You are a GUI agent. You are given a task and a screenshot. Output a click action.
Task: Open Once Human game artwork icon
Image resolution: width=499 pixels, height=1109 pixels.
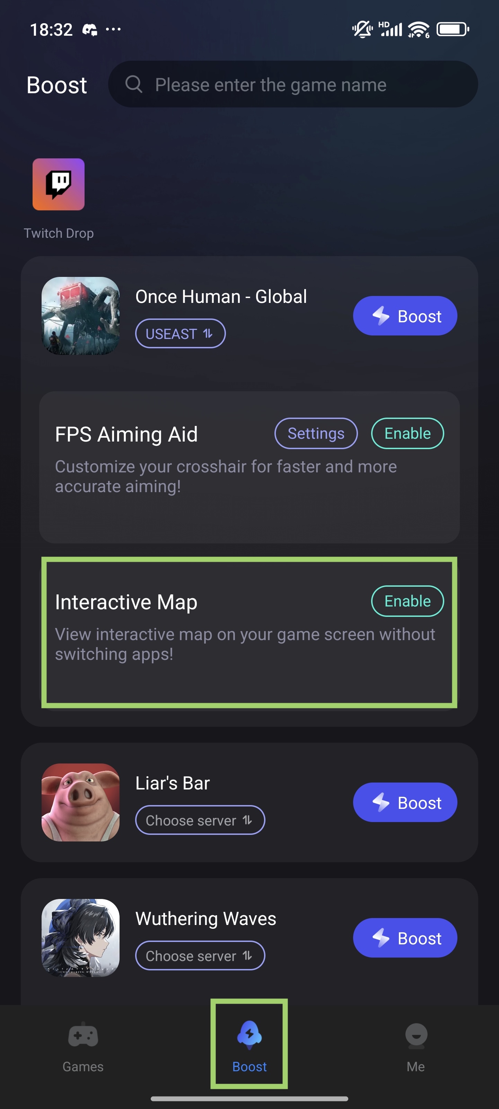coord(80,316)
